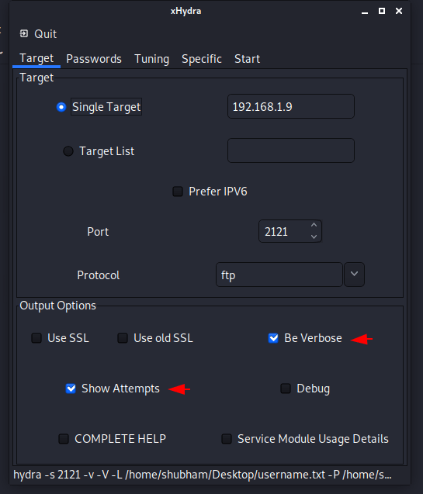Viewport: 423px width, 494px height.
Task: Turn on the Debug checkbox
Action: [286, 389]
